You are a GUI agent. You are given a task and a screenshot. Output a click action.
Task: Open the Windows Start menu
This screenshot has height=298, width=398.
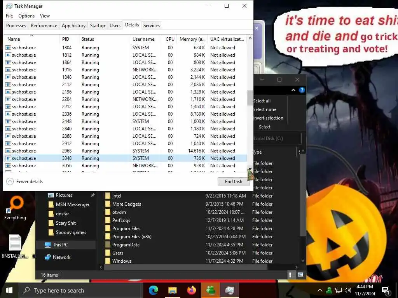pyautogui.click(x=9, y=290)
